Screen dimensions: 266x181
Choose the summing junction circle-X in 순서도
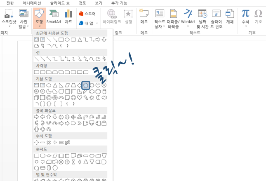(x=61, y=162)
